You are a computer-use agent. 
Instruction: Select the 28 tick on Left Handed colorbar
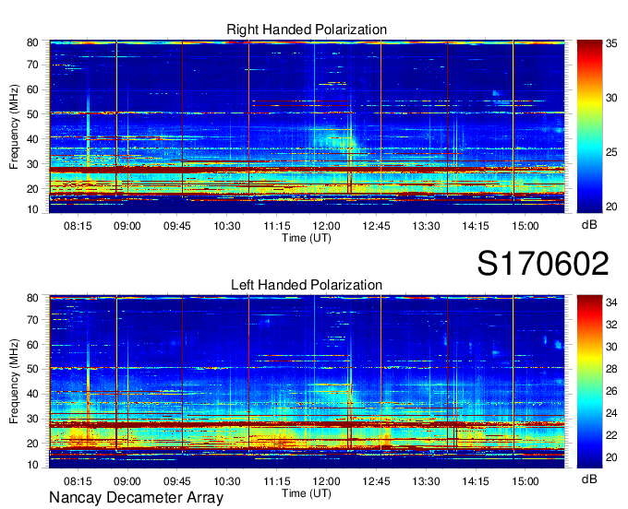(x=611, y=369)
